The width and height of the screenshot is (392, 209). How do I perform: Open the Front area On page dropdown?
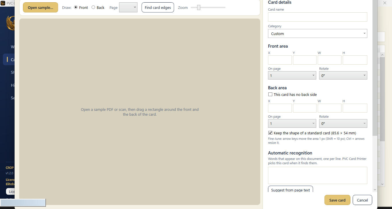click(292, 76)
